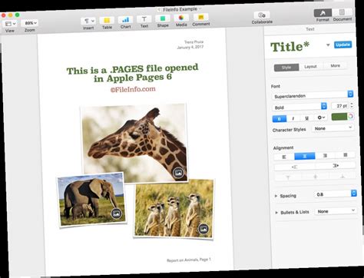Replace giraffe image via placeholder icon
This screenshot has width=364, height=278.
178,173
